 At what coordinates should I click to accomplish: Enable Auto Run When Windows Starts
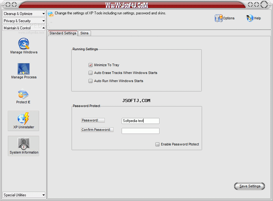90,81
